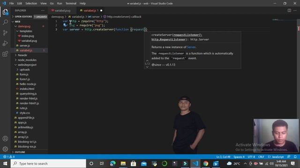
Task: Change indentation via Spaces: 4
Action: 239,157
